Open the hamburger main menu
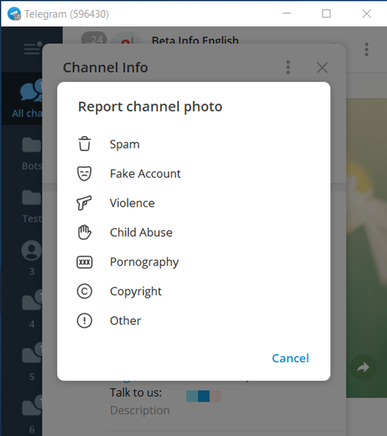Screen dimensions: 387x436 (x=32, y=49)
